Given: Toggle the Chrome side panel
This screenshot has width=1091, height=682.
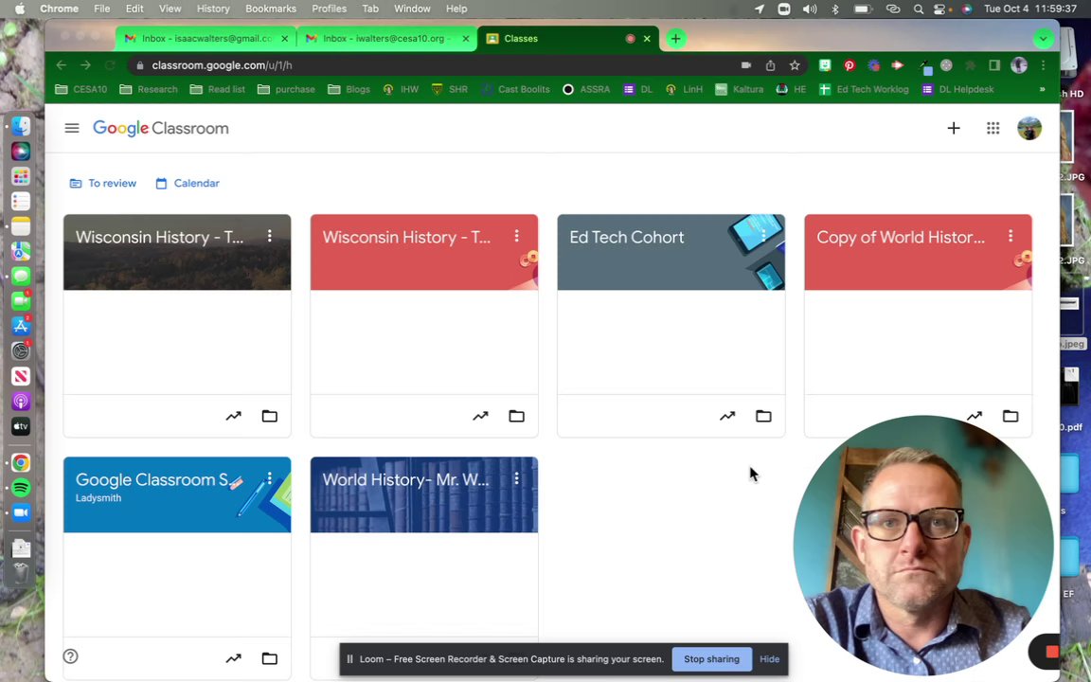Looking at the screenshot, I should (994, 65).
